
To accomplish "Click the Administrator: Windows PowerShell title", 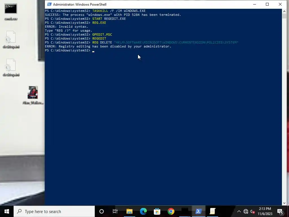I will coord(80,5).
